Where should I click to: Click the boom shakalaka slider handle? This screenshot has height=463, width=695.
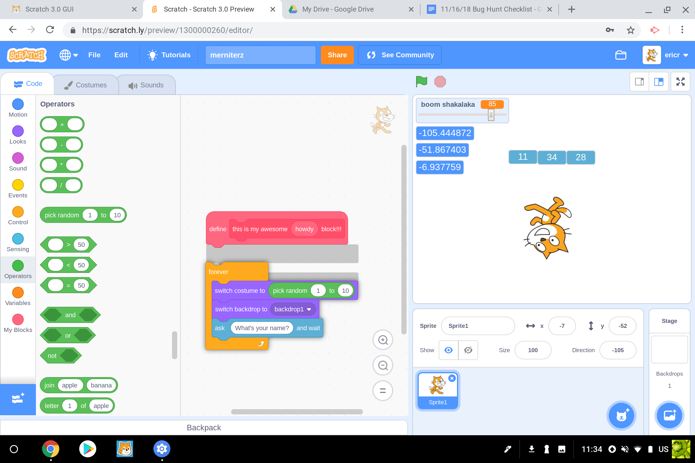(491, 115)
